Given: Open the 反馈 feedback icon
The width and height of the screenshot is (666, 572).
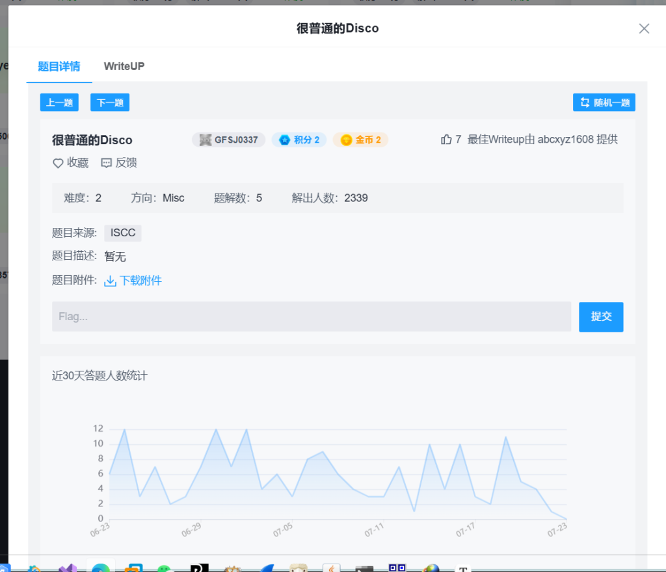Looking at the screenshot, I should pyautogui.click(x=107, y=163).
